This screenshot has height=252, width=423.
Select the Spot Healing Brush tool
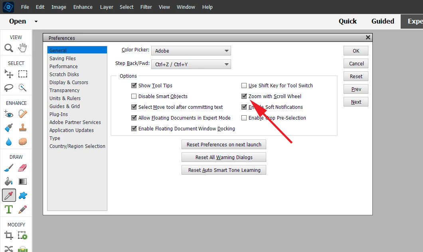23,114
